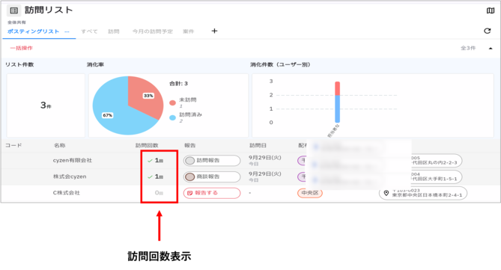Image resolution: width=501 pixels, height=270 pixels.
Task: Click 未訪問 legend color dot
Action: (x=172, y=102)
